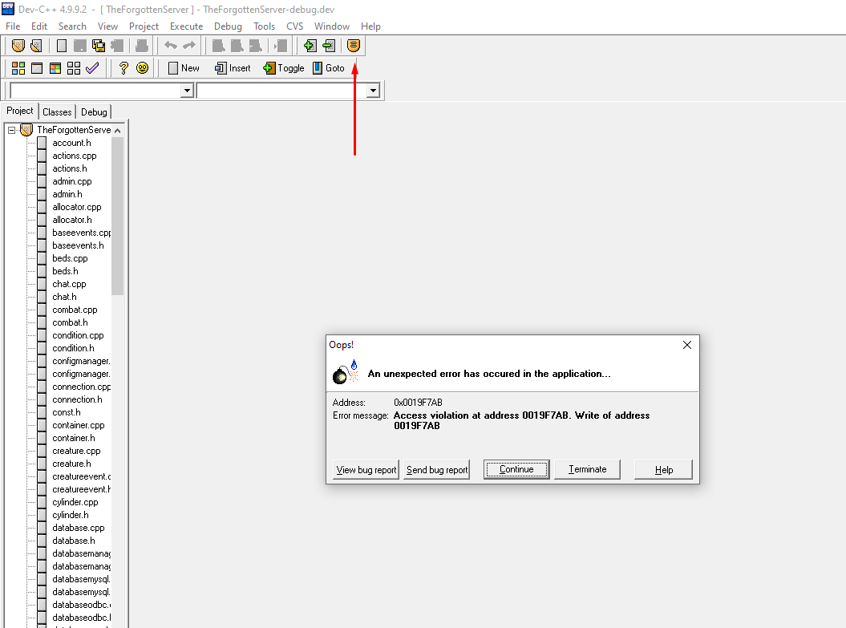Click the Open Project or File icon
This screenshot has height=628, width=846.
(36, 46)
